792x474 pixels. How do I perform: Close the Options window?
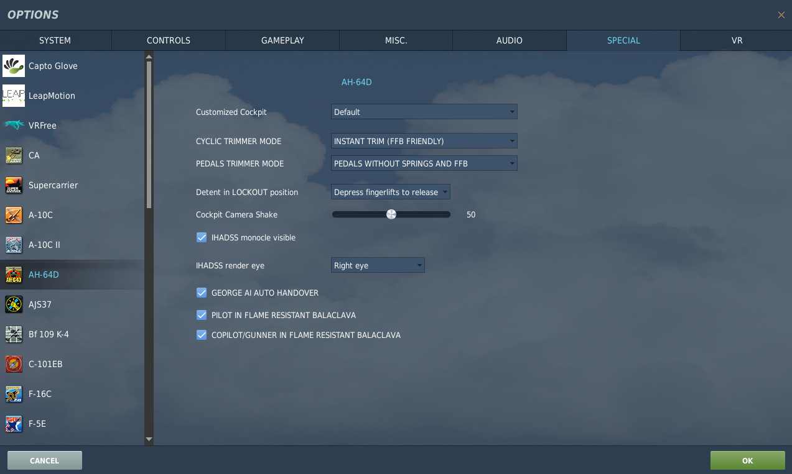pos(781,15)
